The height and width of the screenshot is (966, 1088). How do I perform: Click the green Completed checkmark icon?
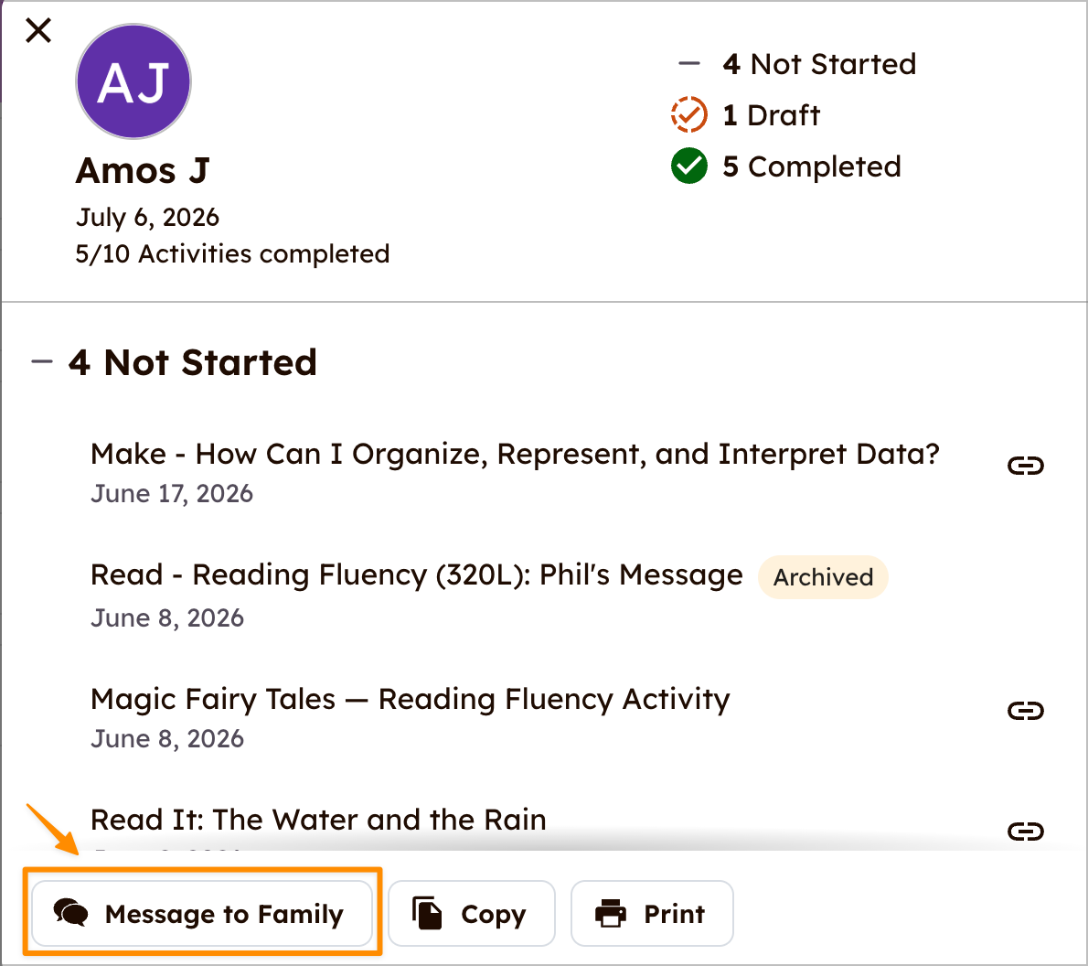tap(689, 166)
